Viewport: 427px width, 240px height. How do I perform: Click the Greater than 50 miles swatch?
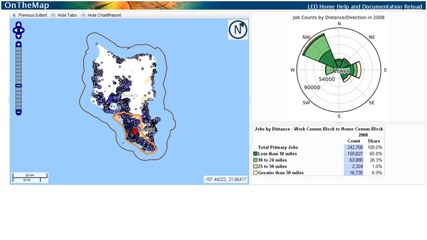(x=255, y=172)
